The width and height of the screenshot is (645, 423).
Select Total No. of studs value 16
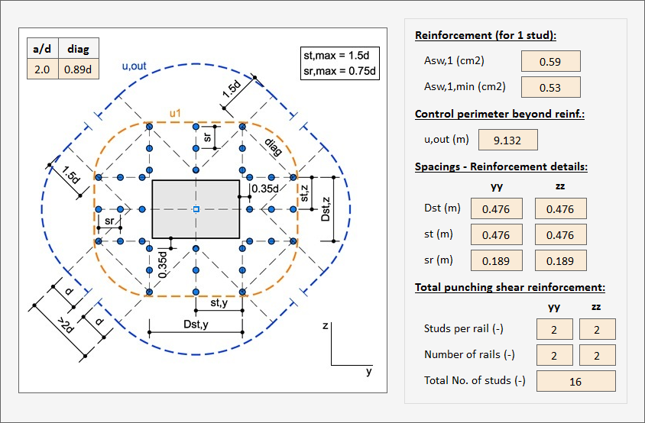(x=575, y=381)
